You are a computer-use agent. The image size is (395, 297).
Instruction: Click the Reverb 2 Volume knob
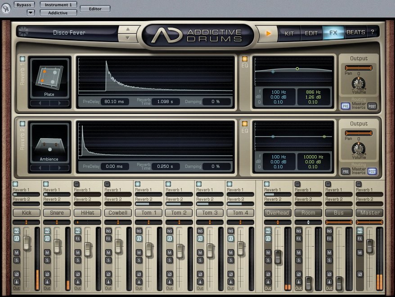point(358,148)
